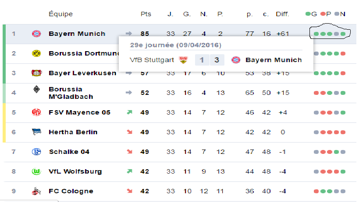Click the FC Cologne goat crest

coord(36,191)
